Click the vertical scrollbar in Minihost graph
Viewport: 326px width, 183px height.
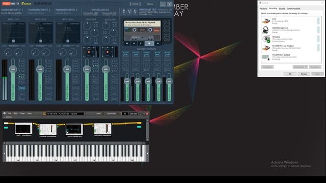pos(147,130)
